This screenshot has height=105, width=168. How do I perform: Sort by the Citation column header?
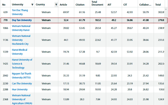point(80,5)
